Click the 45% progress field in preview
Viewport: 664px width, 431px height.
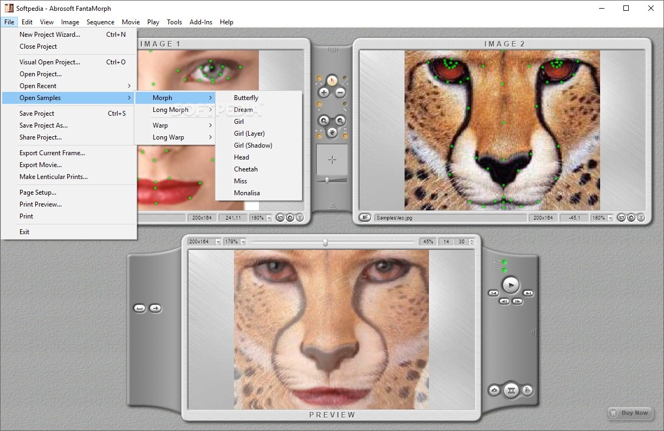coord(427,242)
